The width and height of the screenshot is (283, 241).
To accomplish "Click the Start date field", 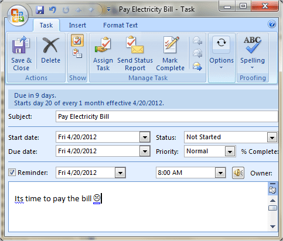I will 98,137.
